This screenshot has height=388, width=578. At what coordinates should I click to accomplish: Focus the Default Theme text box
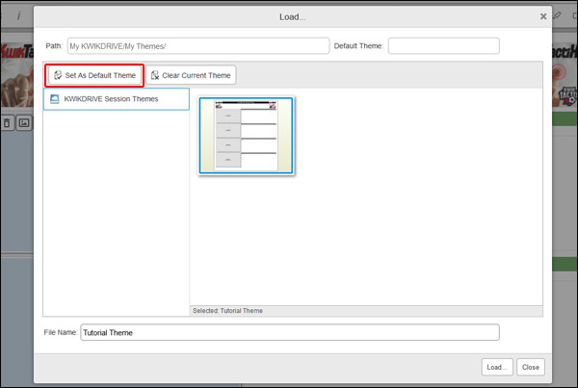coord(443,45)
